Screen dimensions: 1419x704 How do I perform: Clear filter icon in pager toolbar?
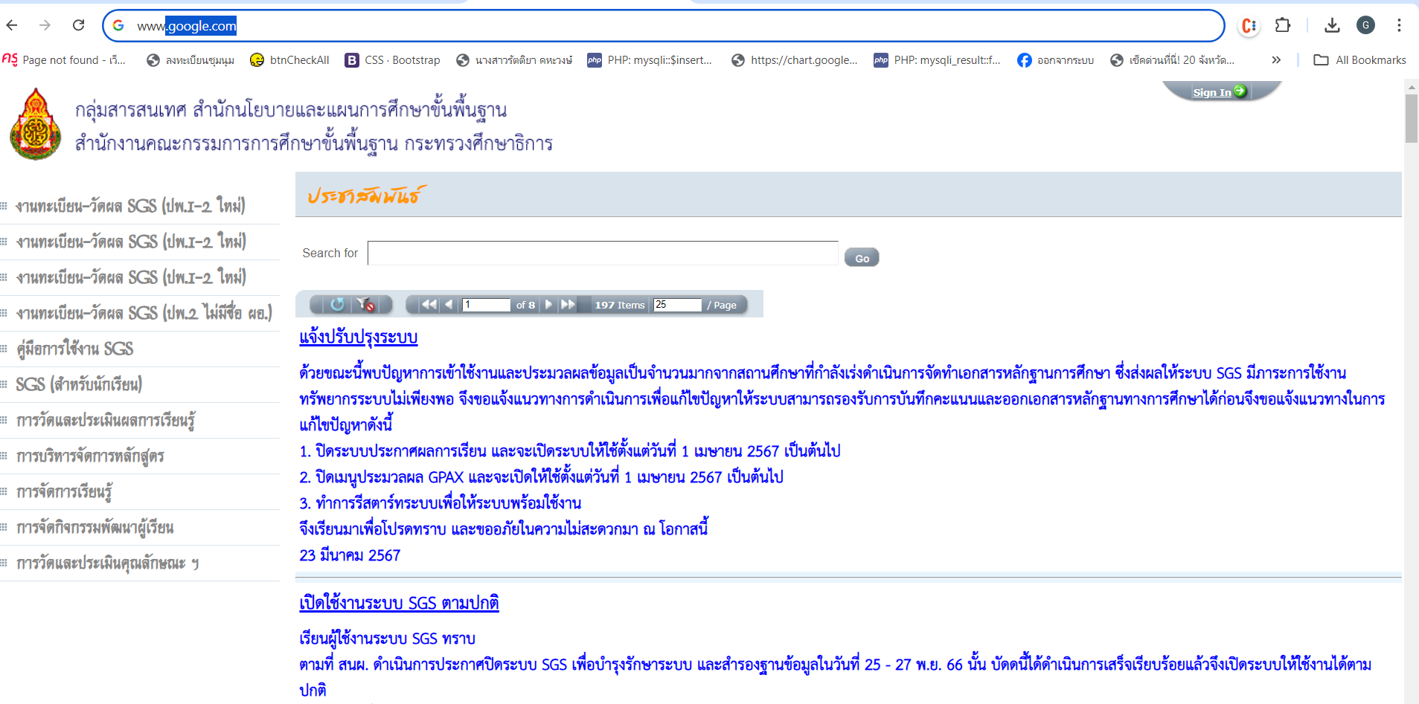pyautogui.click(x=365, y=304)
